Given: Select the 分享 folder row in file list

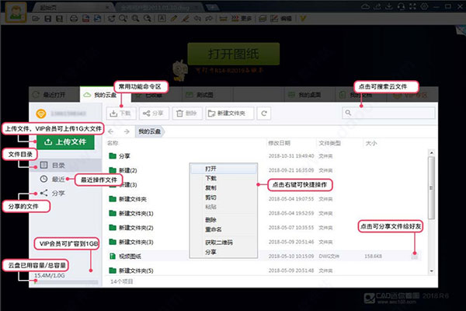Looking at the screenshot, I should pyautogui.click(x=266, y=156).
